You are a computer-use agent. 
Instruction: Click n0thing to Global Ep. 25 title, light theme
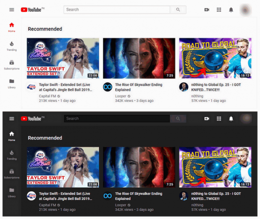tap(216, 87)
